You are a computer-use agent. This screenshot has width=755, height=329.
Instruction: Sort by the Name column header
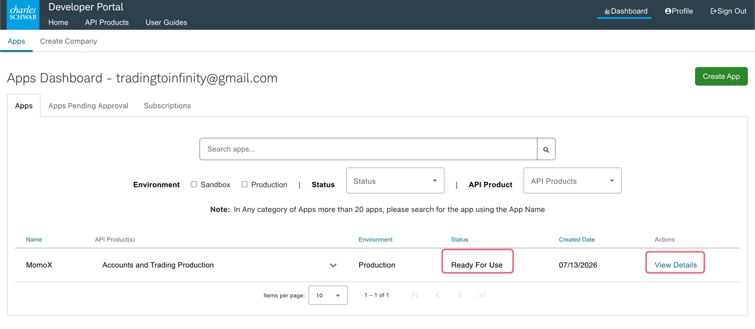(34, 239)
